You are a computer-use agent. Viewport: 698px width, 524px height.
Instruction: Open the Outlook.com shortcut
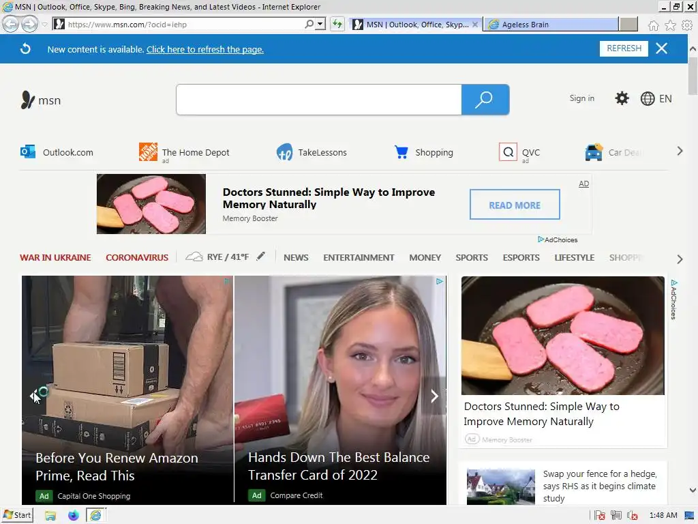click(x=57, y=152)
